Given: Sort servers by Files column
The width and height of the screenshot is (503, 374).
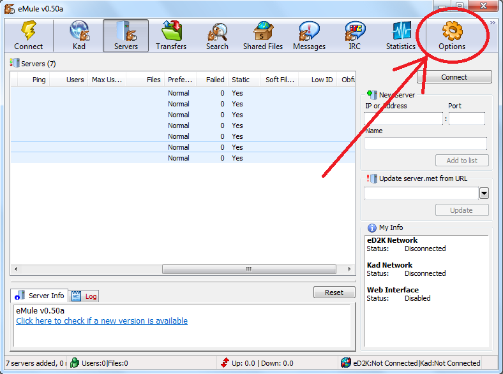Looking at the screenshot, I should pos(146,80).
